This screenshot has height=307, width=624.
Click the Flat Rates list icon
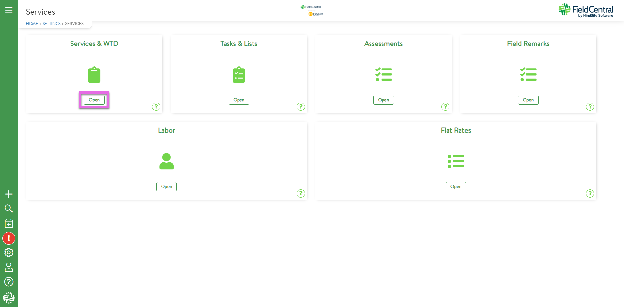click(x=456, y=161)
